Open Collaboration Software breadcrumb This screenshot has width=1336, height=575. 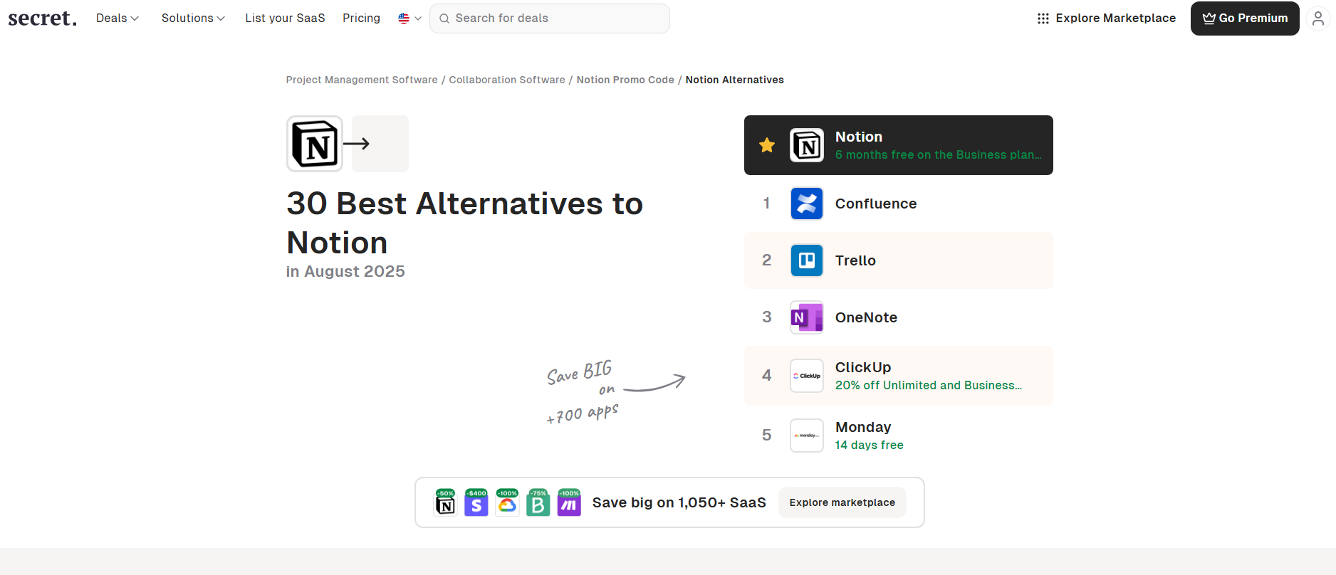(x=507, y=80)
